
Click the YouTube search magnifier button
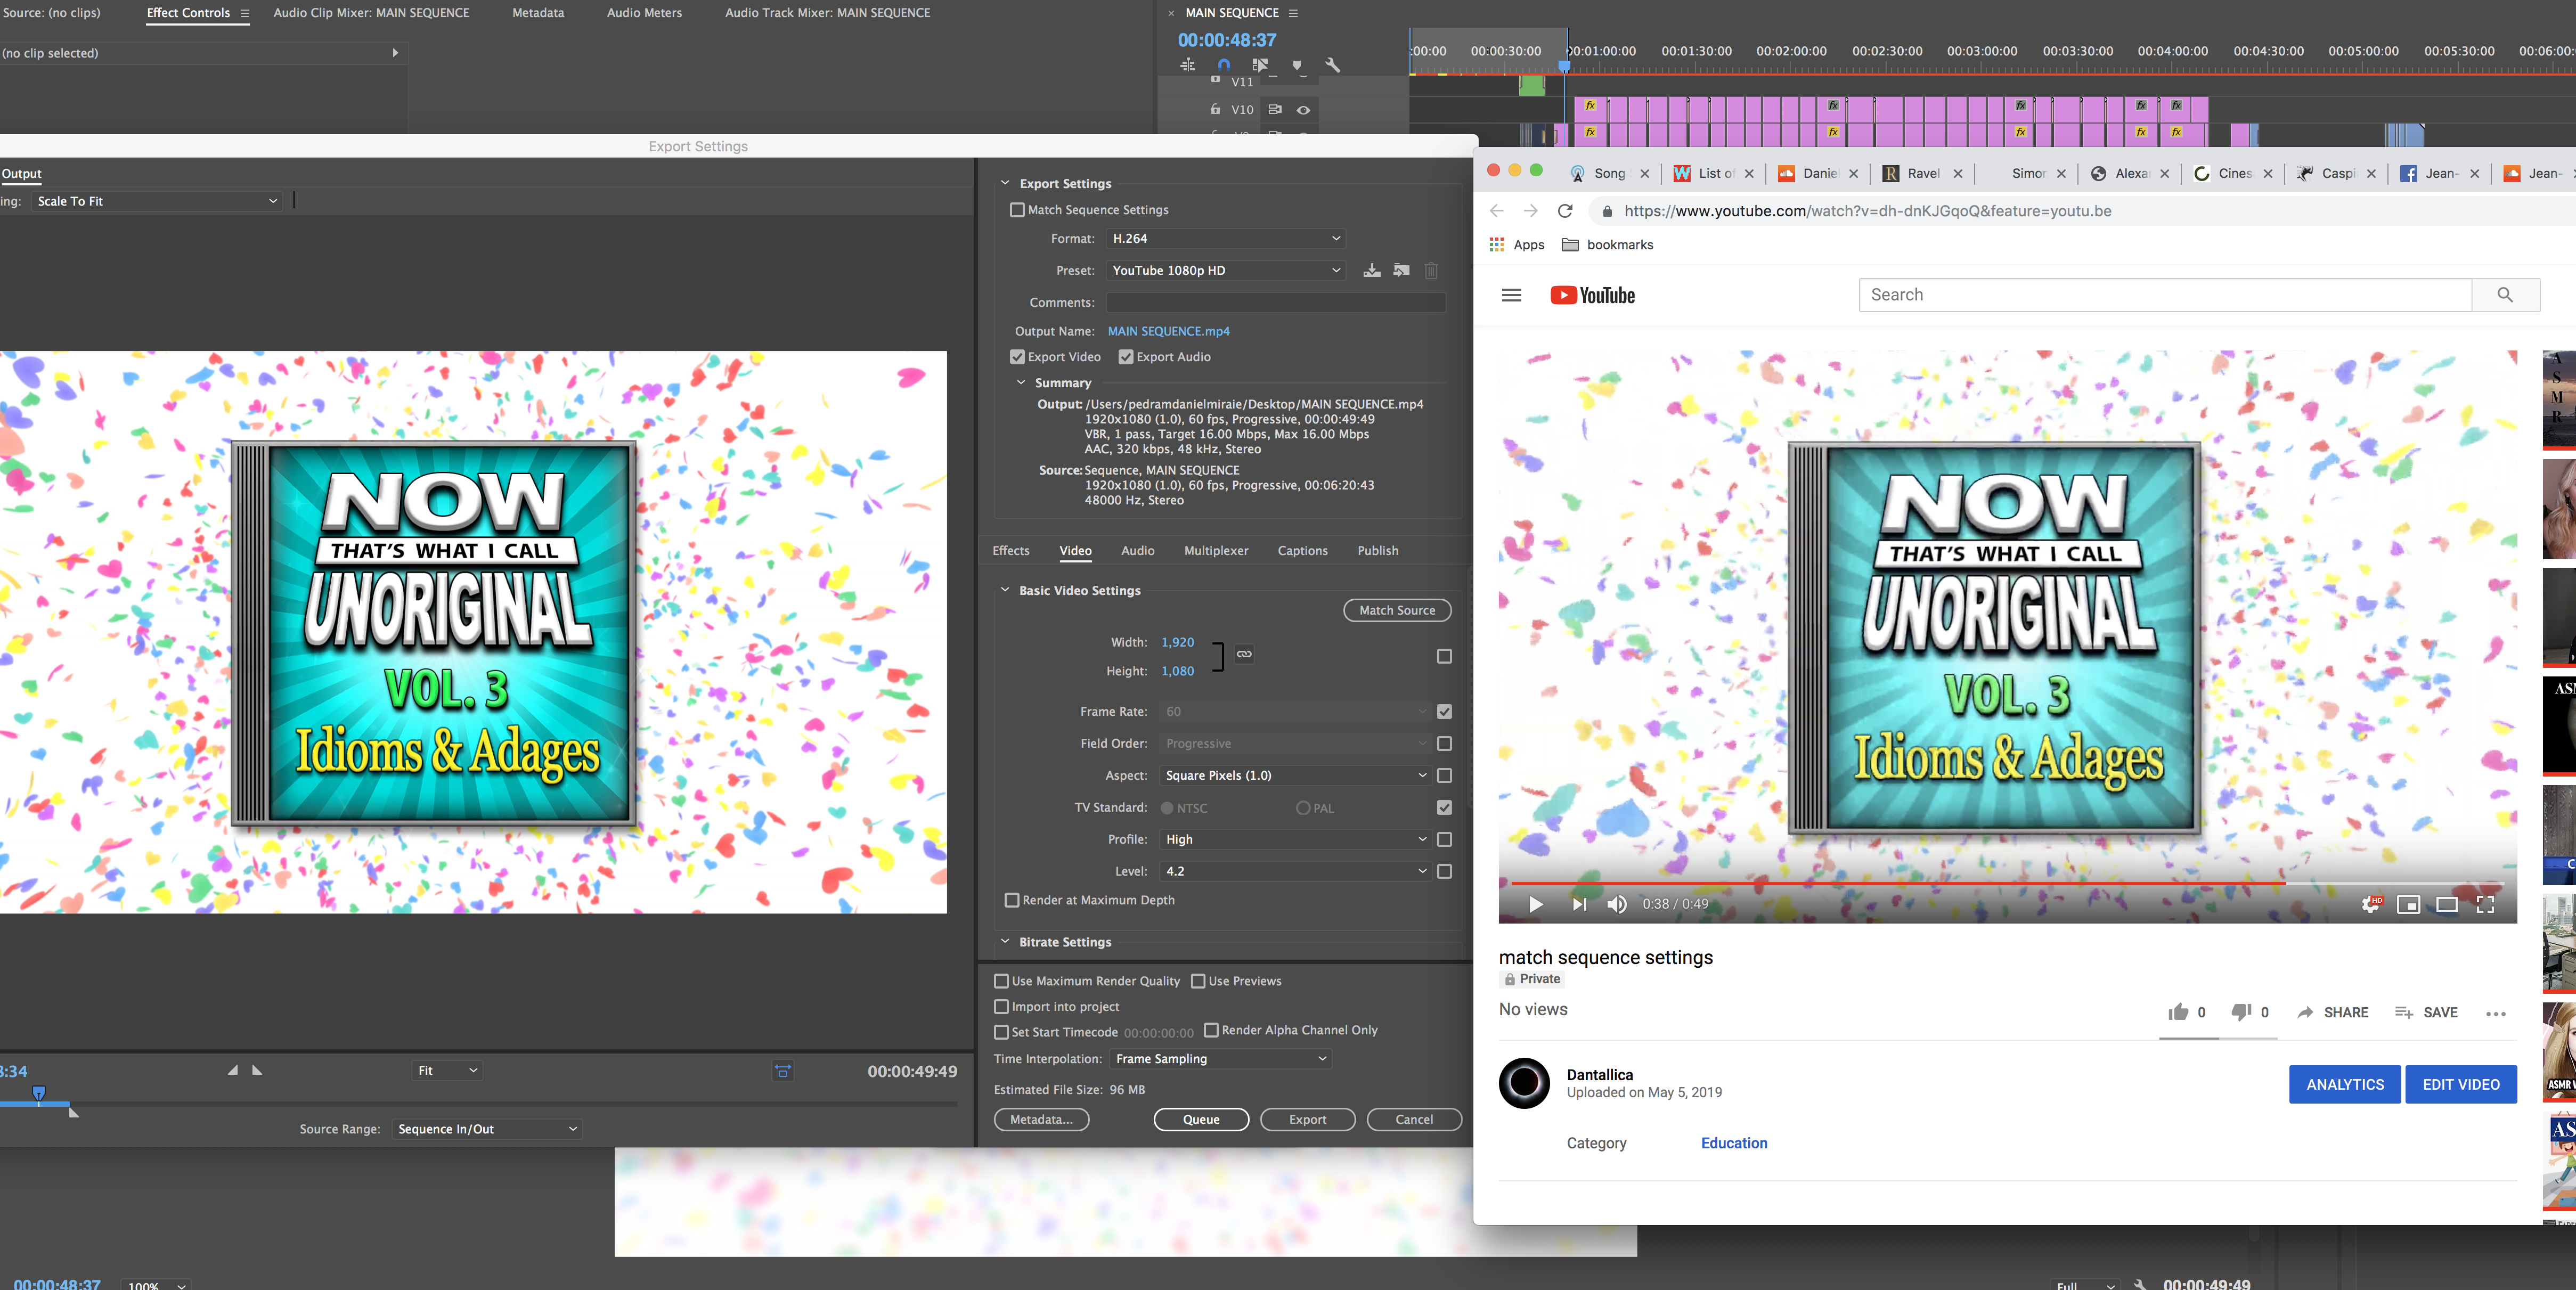2505,295
